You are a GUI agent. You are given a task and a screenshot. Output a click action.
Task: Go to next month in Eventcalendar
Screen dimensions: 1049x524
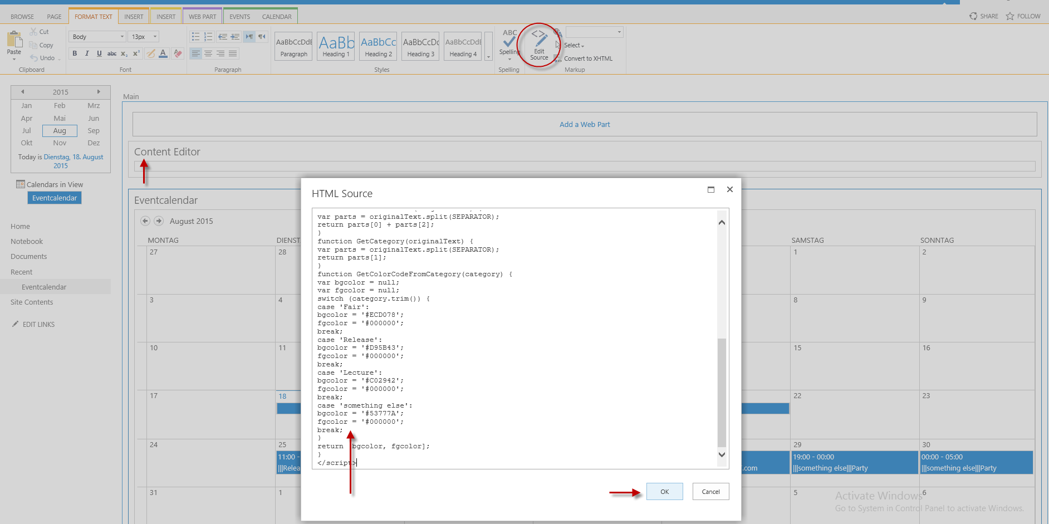(159, 221)
